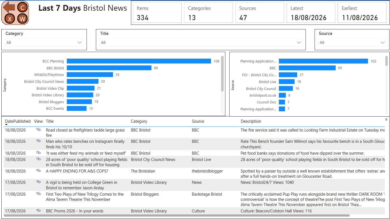This screenshot has width=390, height=219.
Task: Select the WhatDoTheyKnow category bar
Action: tap(90, 75)
